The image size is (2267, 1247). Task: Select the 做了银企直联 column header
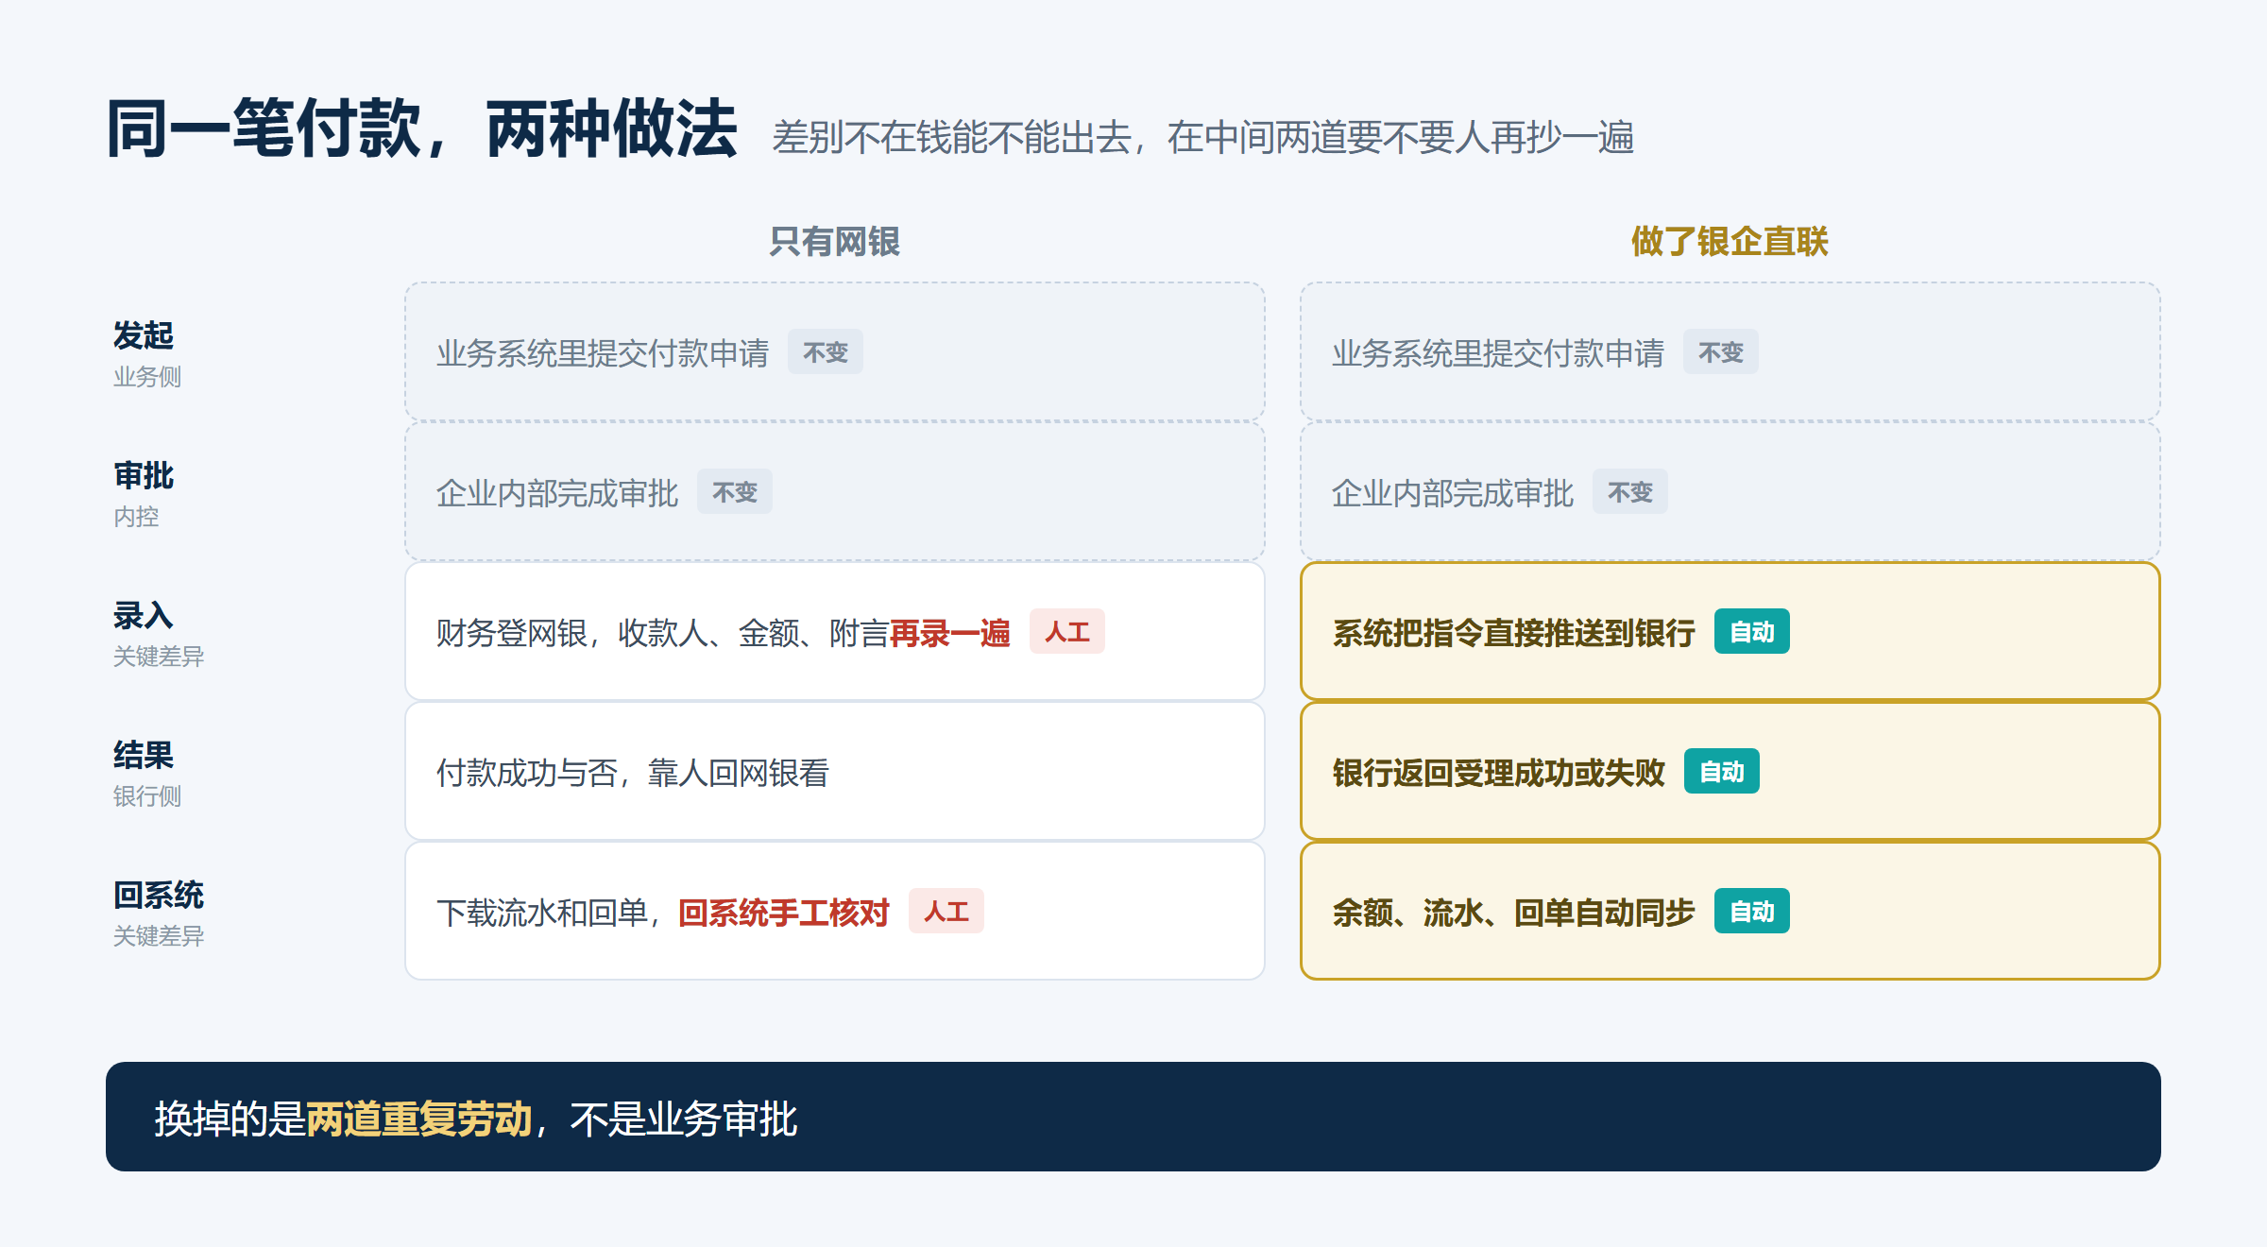1730,242
